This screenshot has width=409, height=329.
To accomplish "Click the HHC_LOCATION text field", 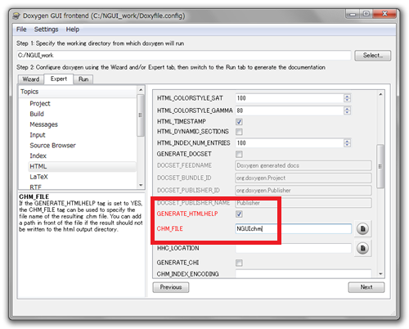I will pos(294,248).
